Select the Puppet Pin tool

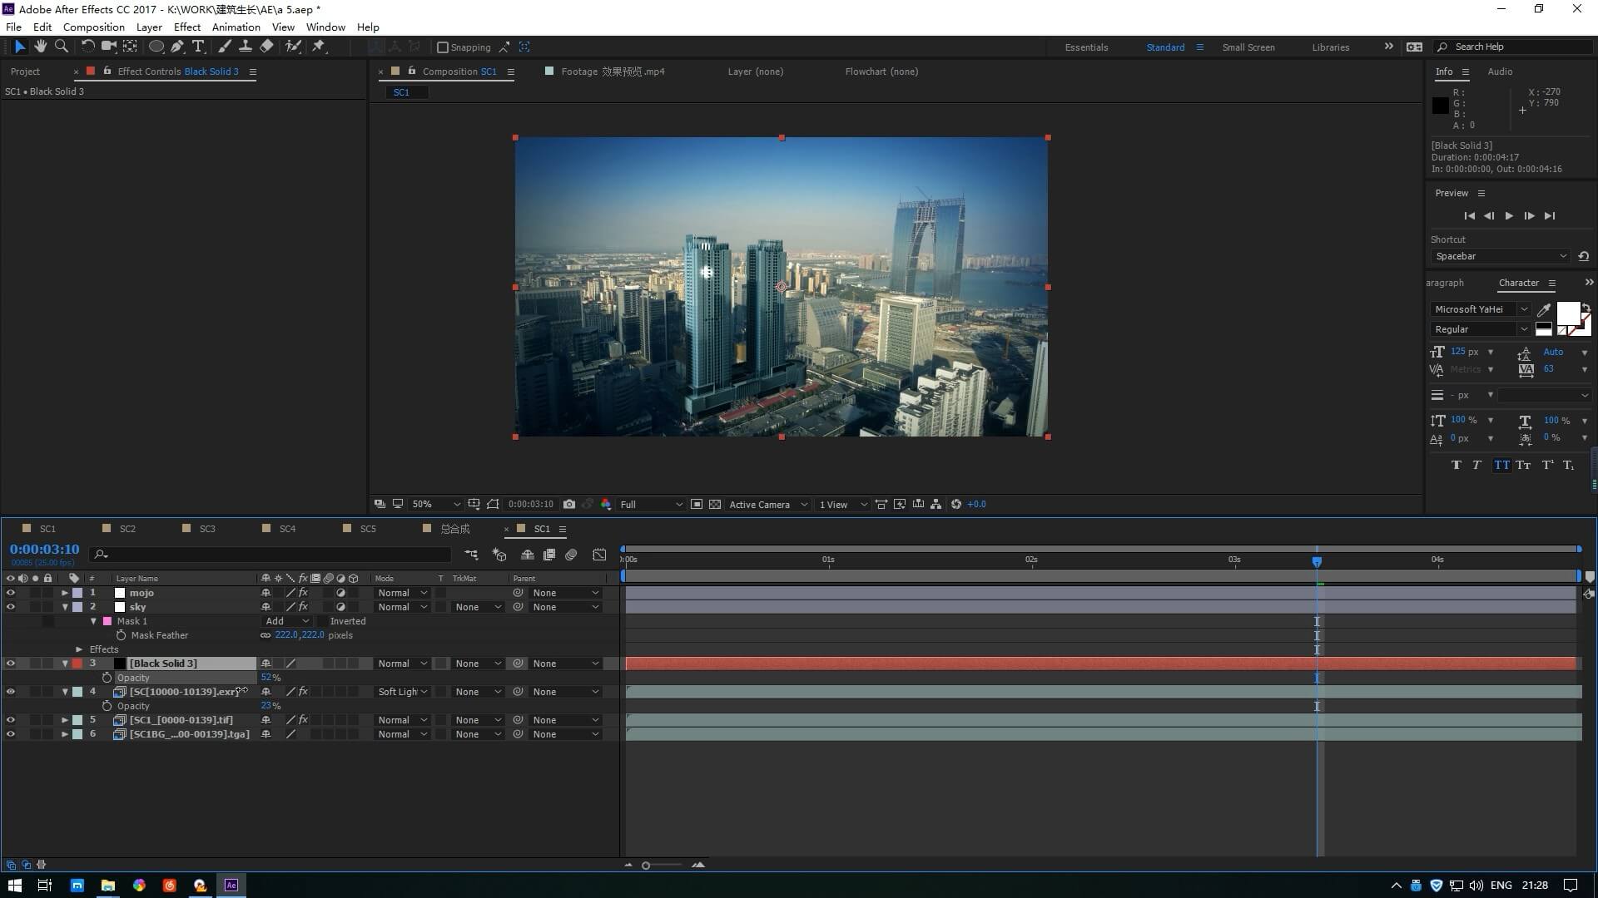point(319,47)
